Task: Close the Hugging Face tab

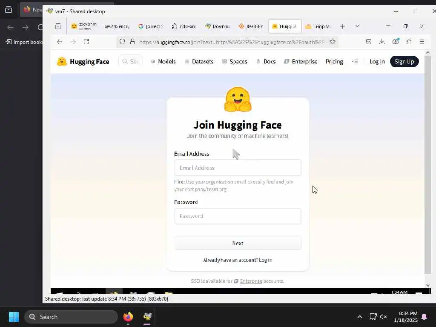Action: 295,26
